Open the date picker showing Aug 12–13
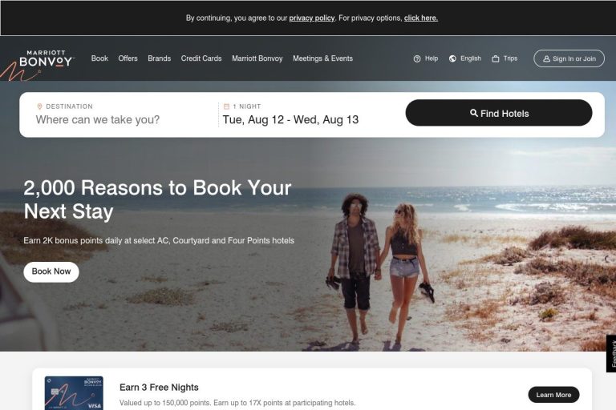Viewport: 616px width, 410px height. [290, 119]
